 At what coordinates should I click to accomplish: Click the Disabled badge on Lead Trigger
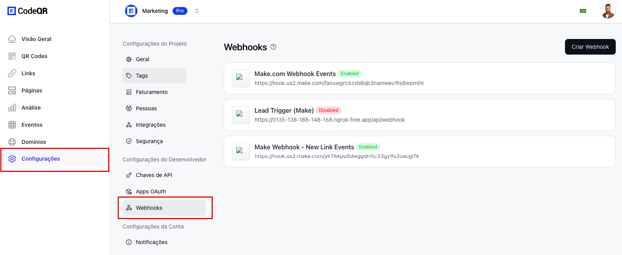tap(328, 110)
